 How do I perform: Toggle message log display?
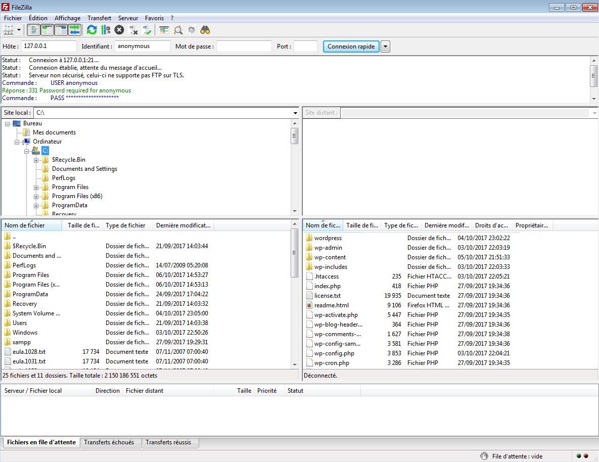coord(34,30)
